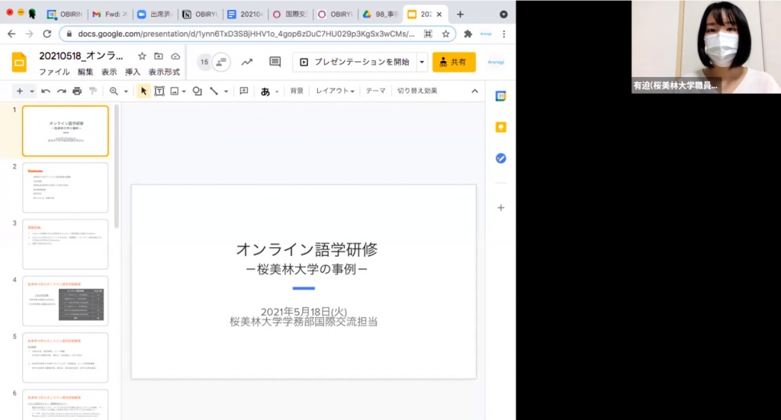Open the 挿入 menu
This screenshot has height=420, width=781.
tap(133, 72)
